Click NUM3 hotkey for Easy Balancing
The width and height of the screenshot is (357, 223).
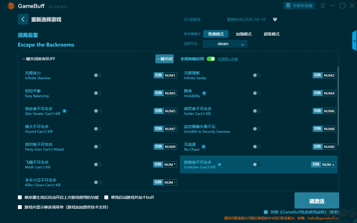tap(165, 93)
